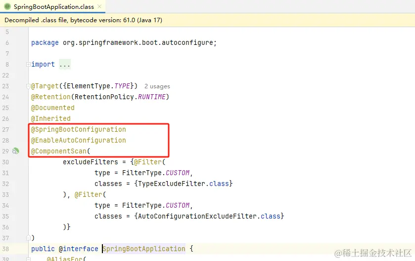Image resolution: width=415 pixels, height=261 pixels.
Task: Click AutoConfigurationExcludeFilter.class reference
Action: tap(209, 217)
